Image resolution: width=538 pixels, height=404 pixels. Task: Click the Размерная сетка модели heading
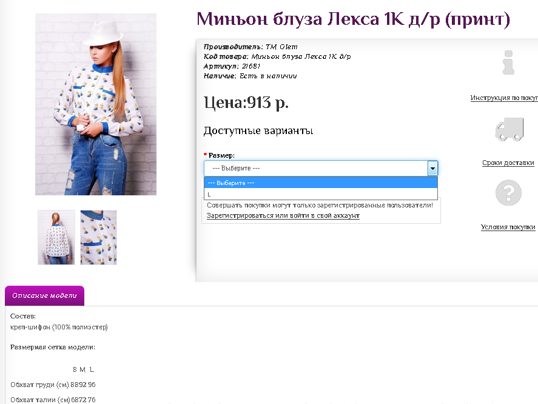click(53, 347)
